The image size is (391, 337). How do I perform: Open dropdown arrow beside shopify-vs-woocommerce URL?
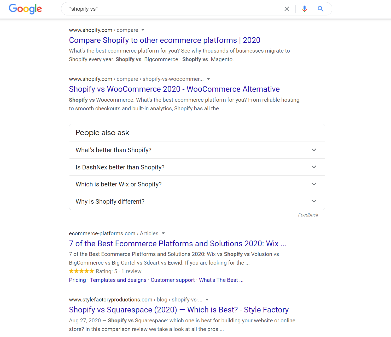pyautogui.click(x=208, y=79)
